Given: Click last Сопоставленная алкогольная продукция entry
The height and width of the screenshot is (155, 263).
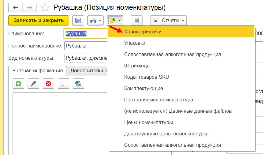Looking at the screenshot, I should 181,145.
